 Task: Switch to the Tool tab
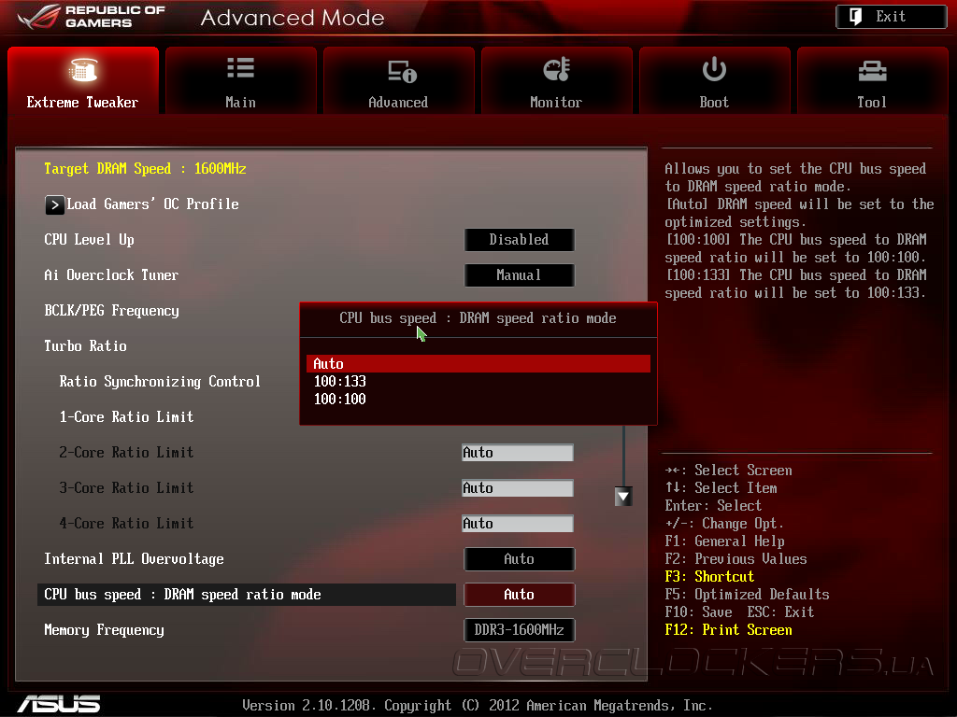tap(872, 80)
